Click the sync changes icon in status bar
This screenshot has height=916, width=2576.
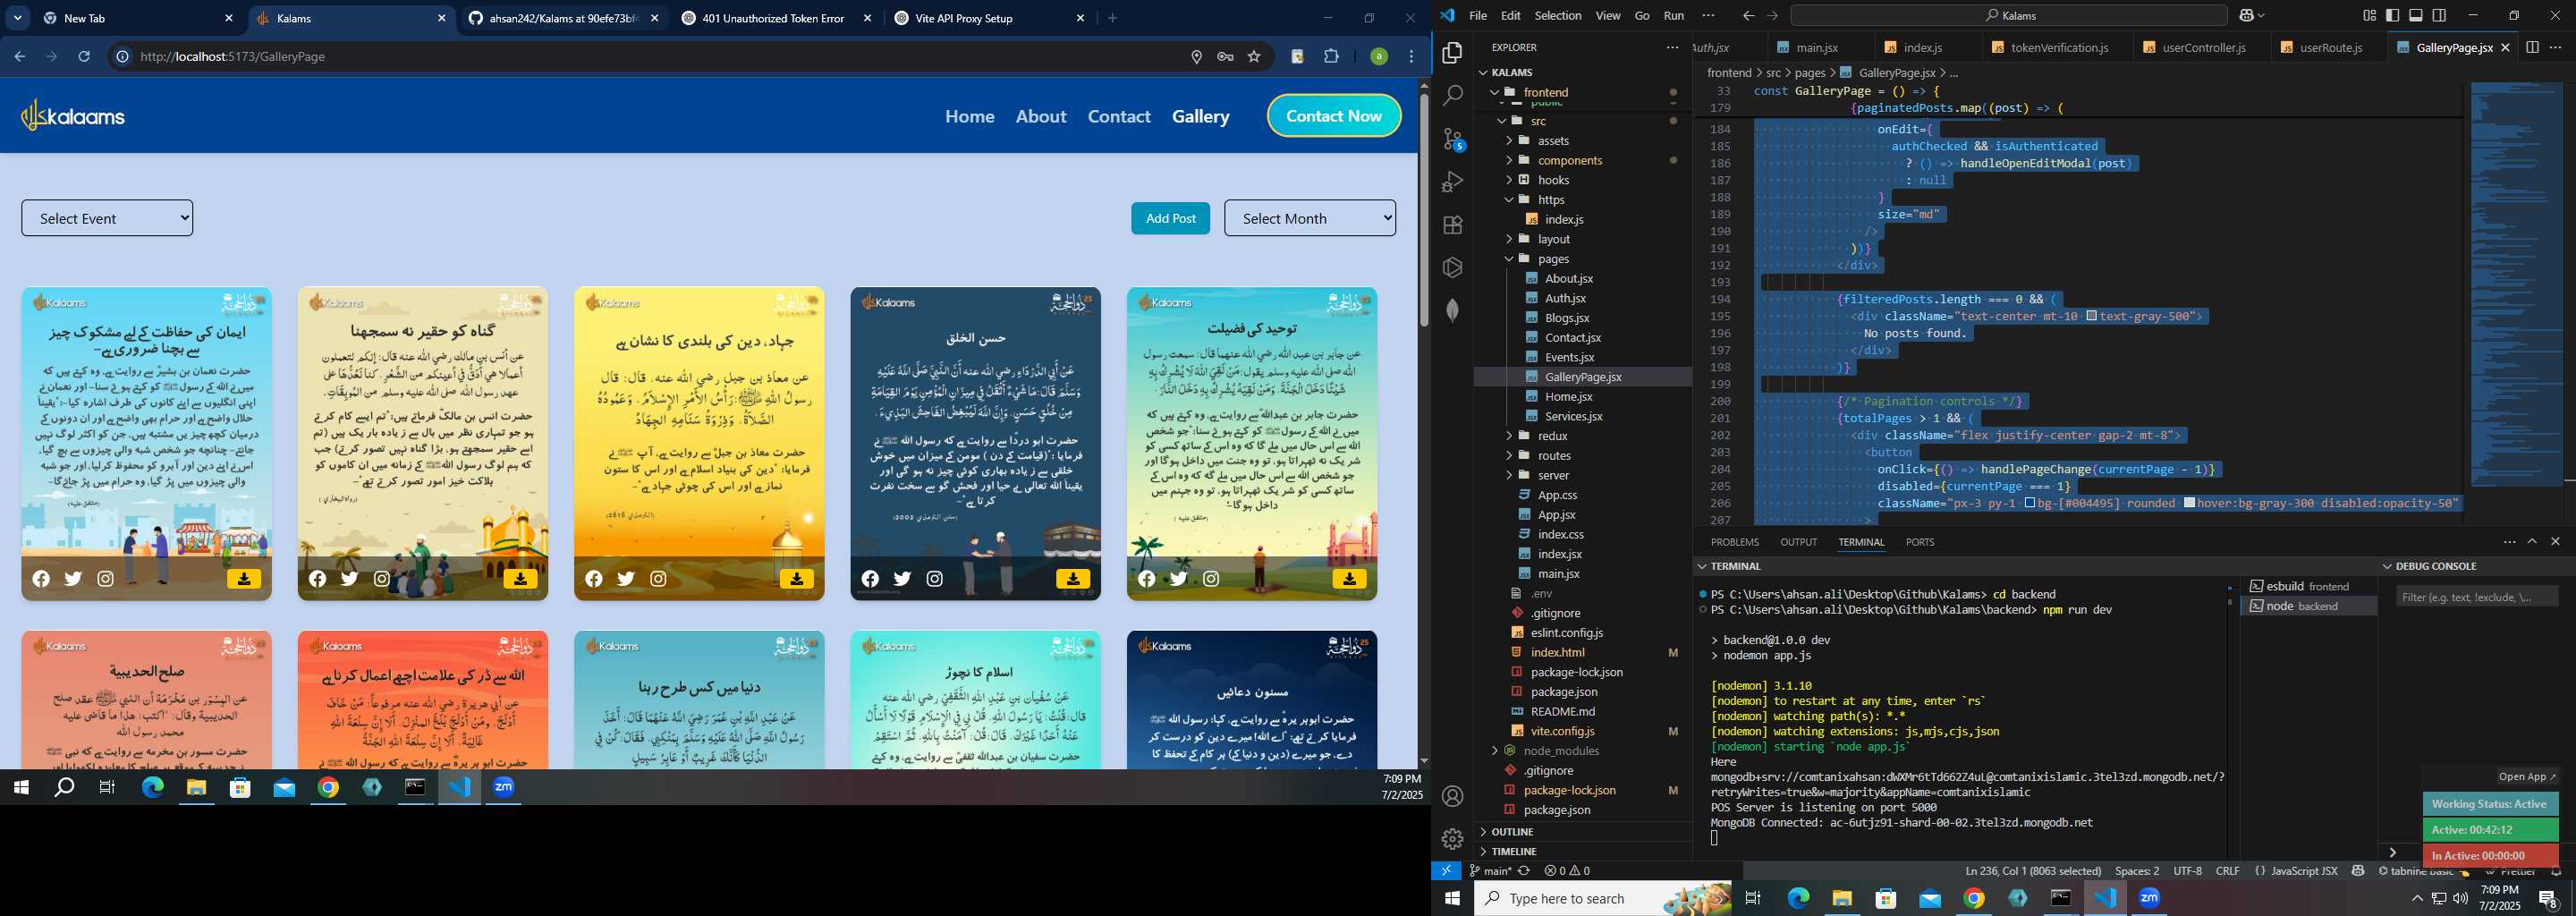click(x=1524, y=871)
